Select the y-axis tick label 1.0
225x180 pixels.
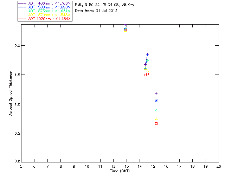click(x=17, y=104)
